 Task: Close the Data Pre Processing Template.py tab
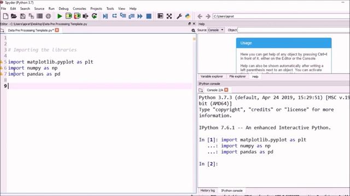coord(57,30)
